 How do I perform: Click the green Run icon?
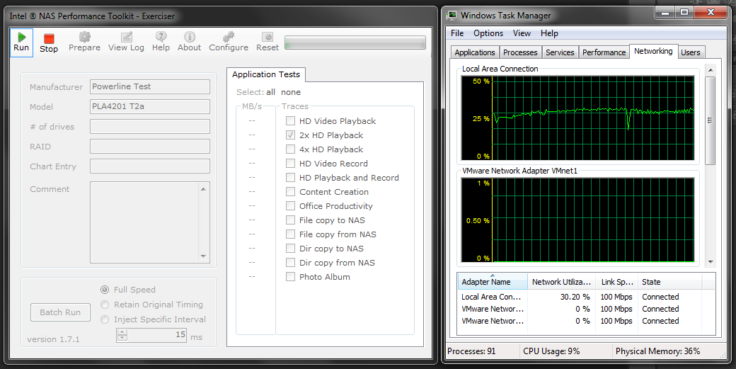pyautogui.click(x=21, y=37)
